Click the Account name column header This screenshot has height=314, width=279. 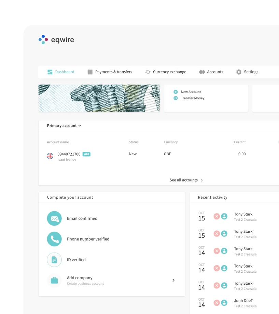point(58,142)
